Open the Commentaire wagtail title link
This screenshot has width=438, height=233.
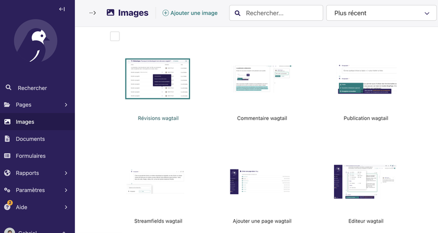tap(262, 118)
